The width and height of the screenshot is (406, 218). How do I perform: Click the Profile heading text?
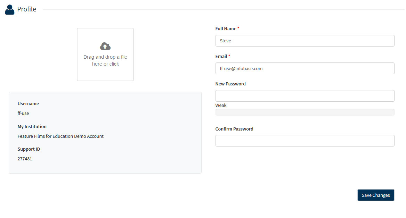point(27,9)
